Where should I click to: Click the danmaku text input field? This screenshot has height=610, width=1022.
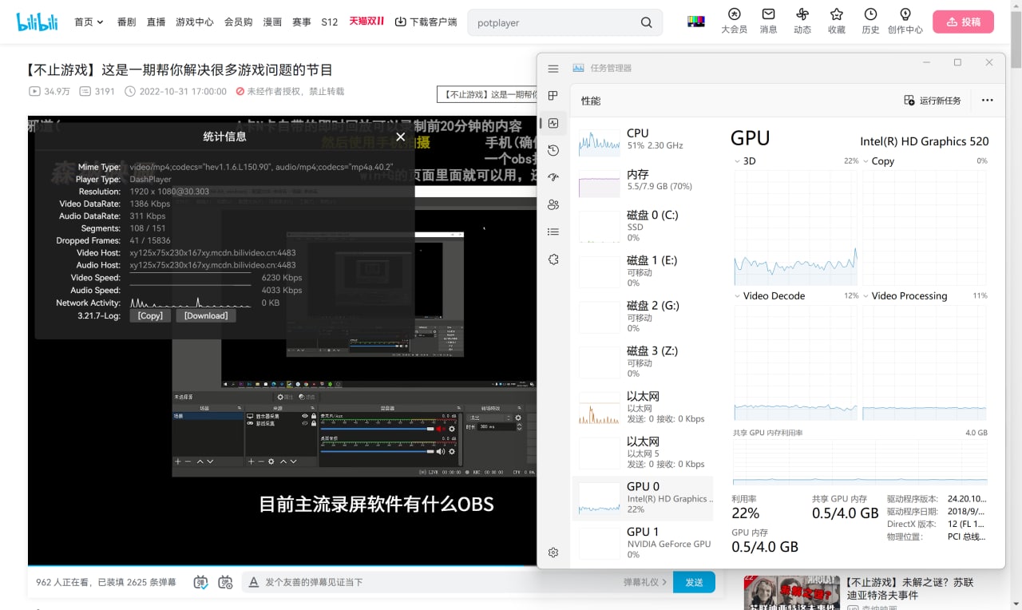point(439,582)
